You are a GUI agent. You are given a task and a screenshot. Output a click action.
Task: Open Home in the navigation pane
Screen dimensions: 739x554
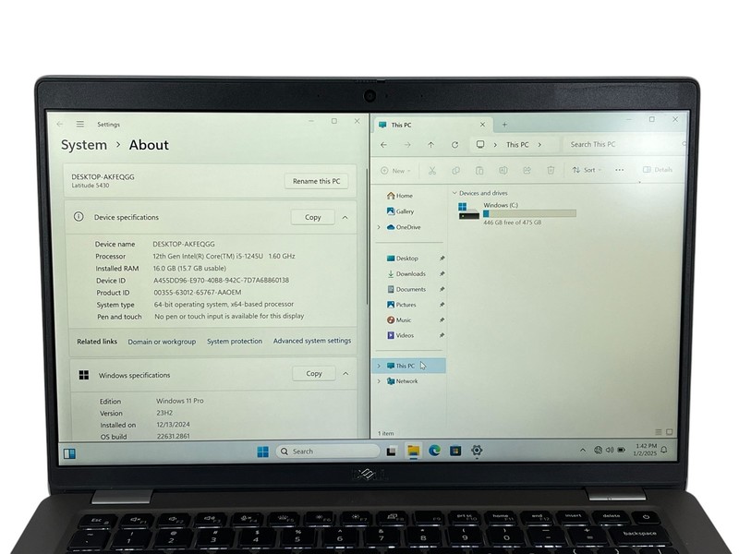click(400, 196)
